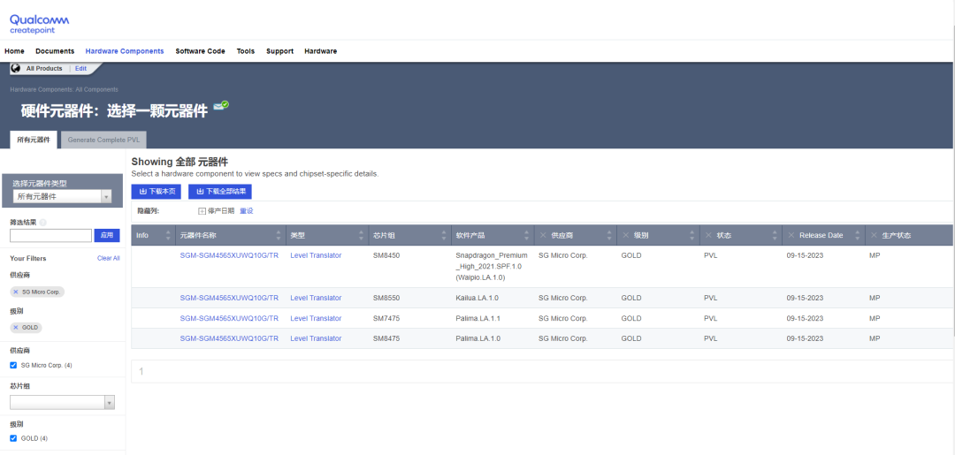Click the Edit link beside All Products

81,69
